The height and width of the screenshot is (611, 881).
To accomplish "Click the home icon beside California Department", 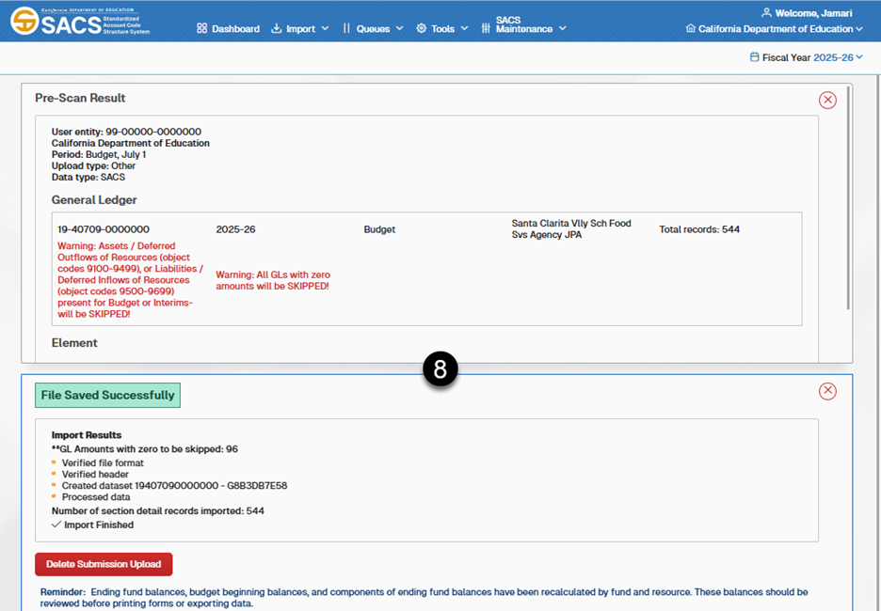I will [691, 28].
